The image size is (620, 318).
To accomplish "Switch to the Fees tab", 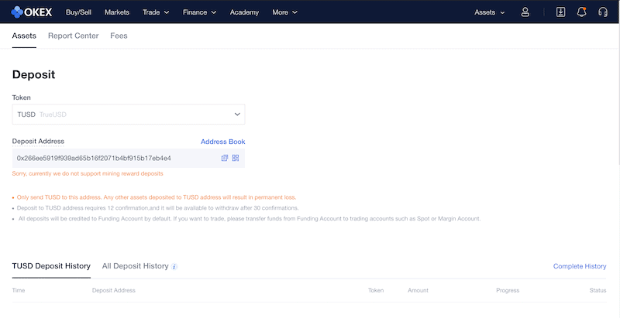I will 119,36.
